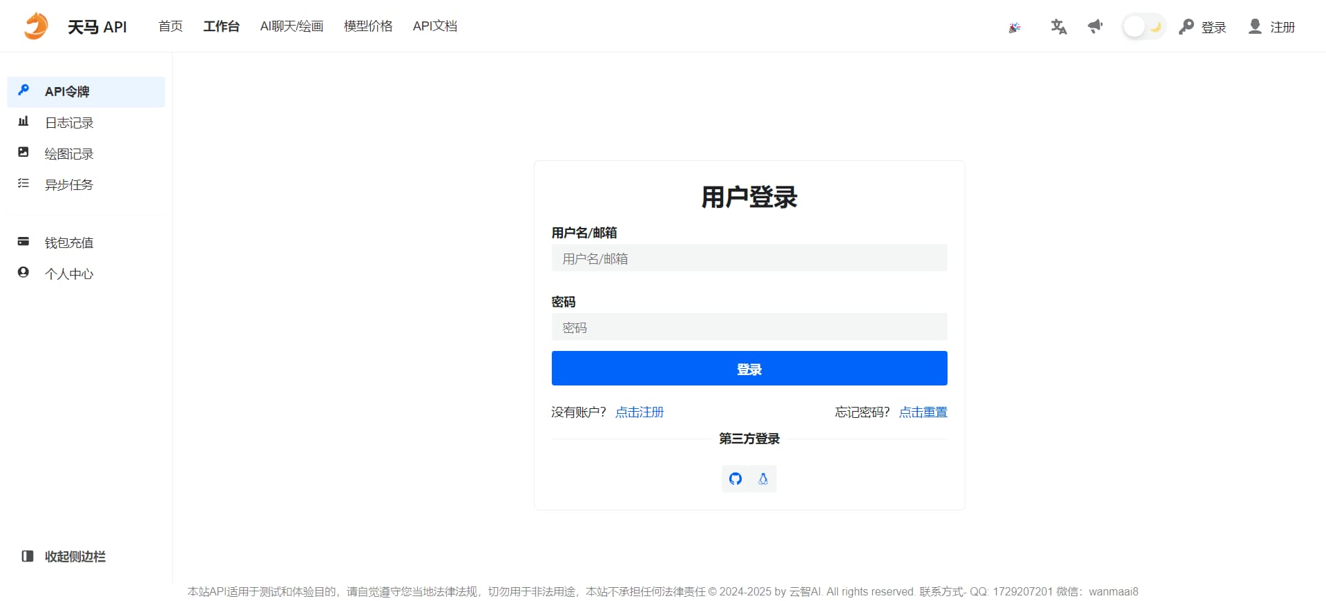1326x601 pixels.
Task: Toggle dark mode switch
Action: coord(1144,27)
